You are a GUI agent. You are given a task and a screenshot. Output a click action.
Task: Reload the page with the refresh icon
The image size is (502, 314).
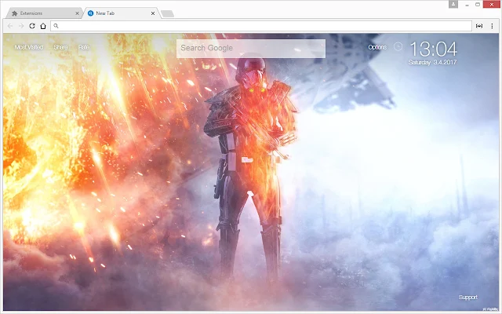pos(32,26)
